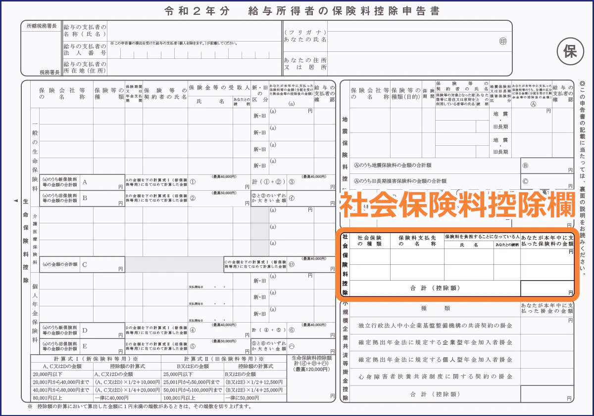Click the 計算式Ⅱ（旧保険料等用） header
Viewport: 594px width, 416px height.
224,358
